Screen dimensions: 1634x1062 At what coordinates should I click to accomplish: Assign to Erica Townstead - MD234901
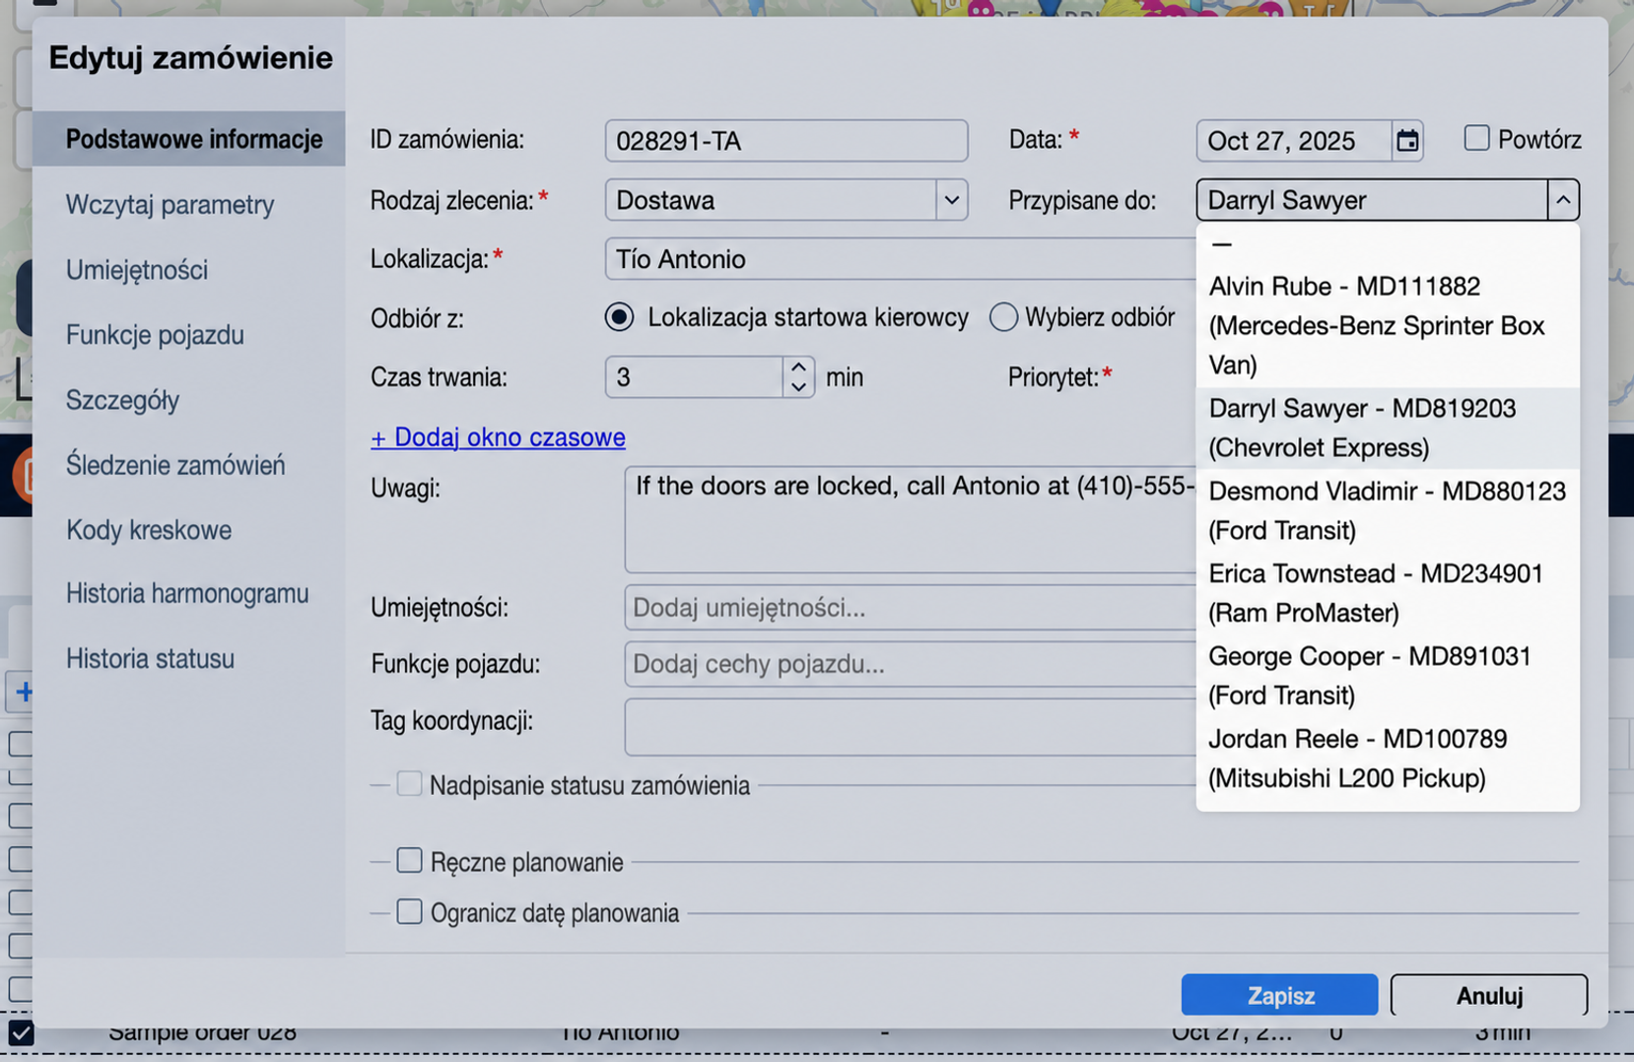[x=1388, y=593]
